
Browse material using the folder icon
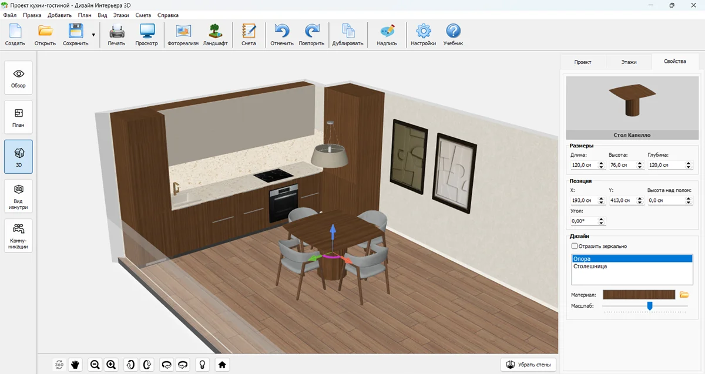684,294
